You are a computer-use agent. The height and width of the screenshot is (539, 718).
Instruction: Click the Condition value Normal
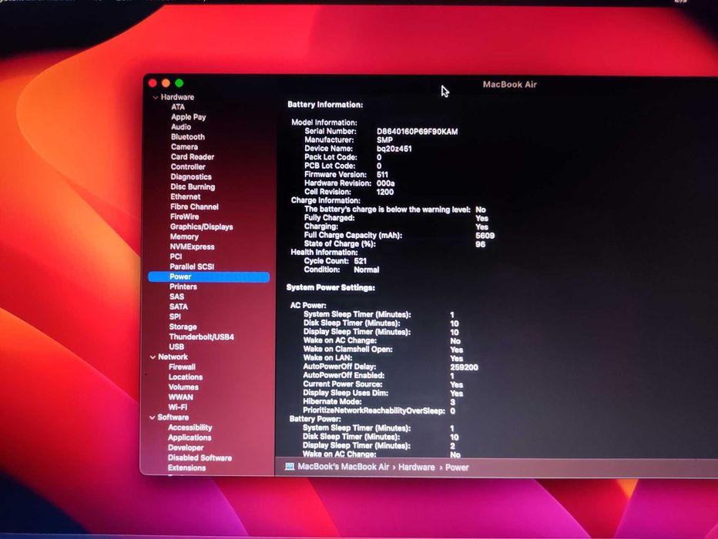click(367, 270)
